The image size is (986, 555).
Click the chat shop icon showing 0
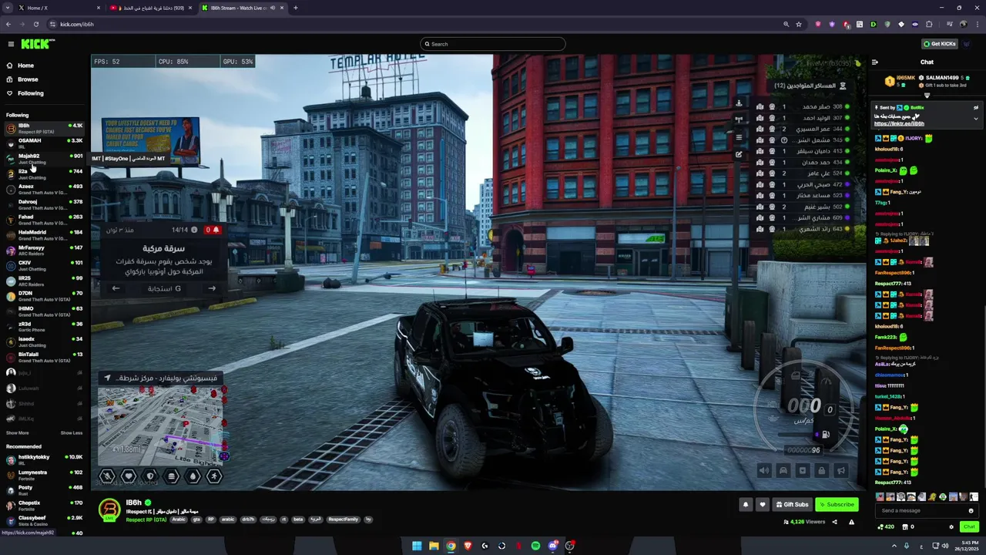(907, 527)
